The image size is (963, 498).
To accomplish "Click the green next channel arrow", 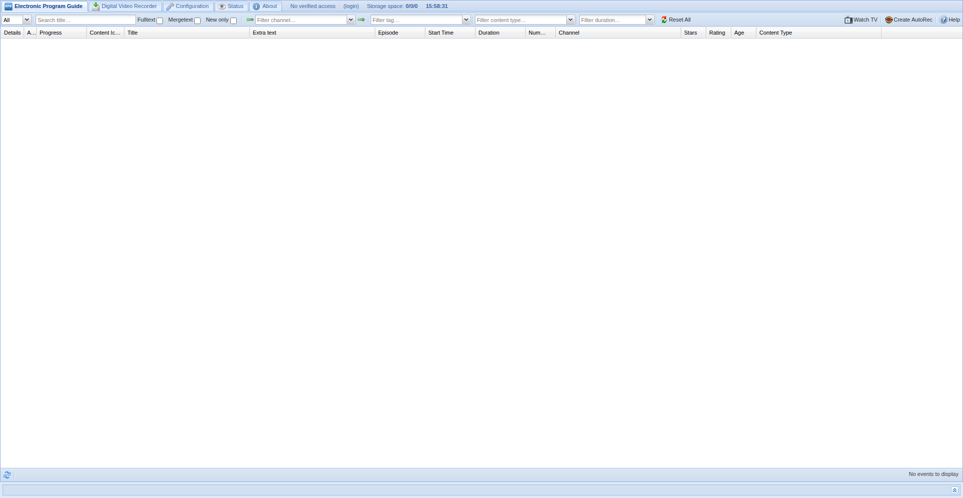I will 361,20.
